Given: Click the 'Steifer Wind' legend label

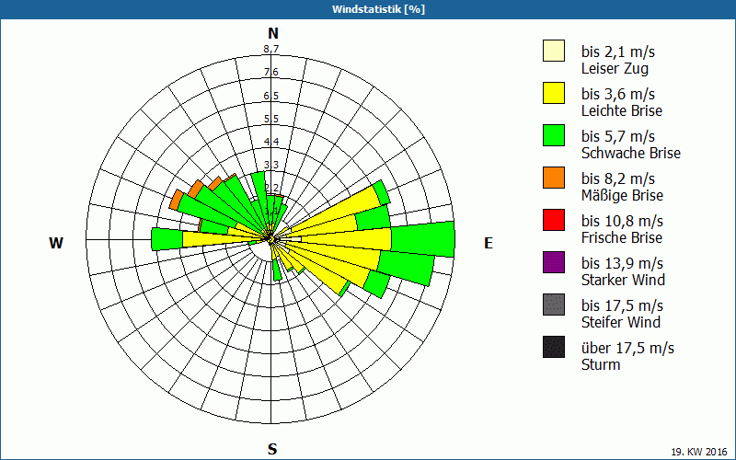Looking at the screenshot, I should (x=621, y=323).
